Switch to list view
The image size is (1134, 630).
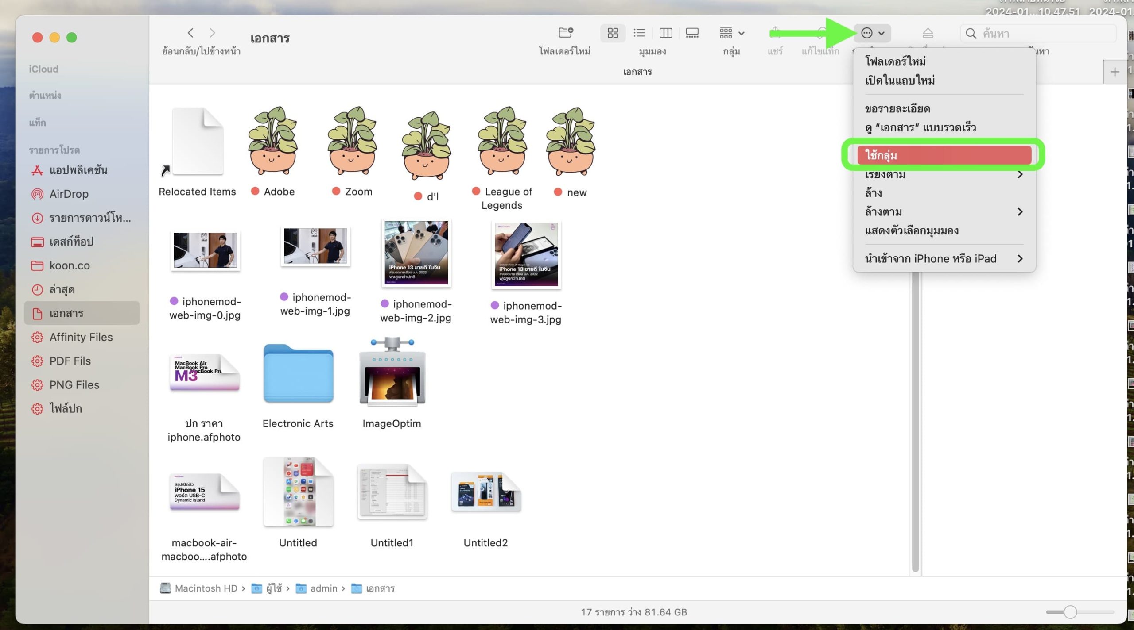(x=639, y=33)
